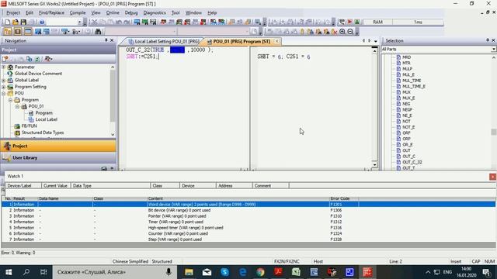Open the Compile menu

[x=78, y=12]
